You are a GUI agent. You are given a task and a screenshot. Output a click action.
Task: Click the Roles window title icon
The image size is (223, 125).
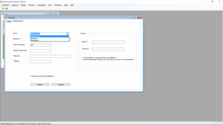pos(3,14)
